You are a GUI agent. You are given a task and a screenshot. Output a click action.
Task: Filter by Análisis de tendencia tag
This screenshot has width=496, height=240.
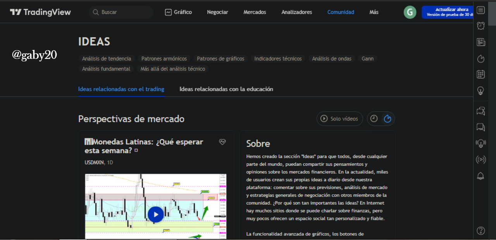(x=107, y=59)
